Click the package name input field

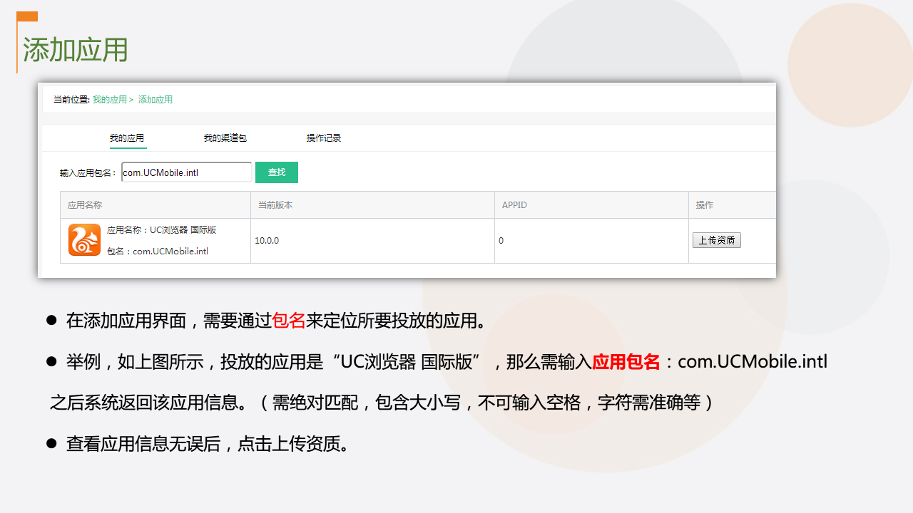tap(186, 172)
